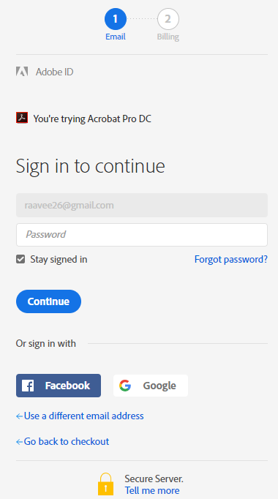Select step 1 Email circle
278x499 pixels.
click(115, 19)
